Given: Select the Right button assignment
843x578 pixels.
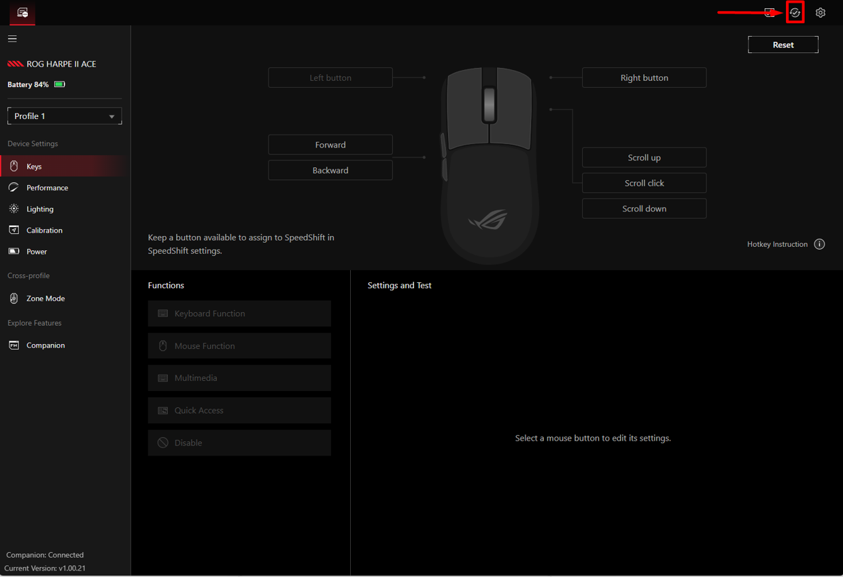Looking at the screenshot, I should coord(644,78).
